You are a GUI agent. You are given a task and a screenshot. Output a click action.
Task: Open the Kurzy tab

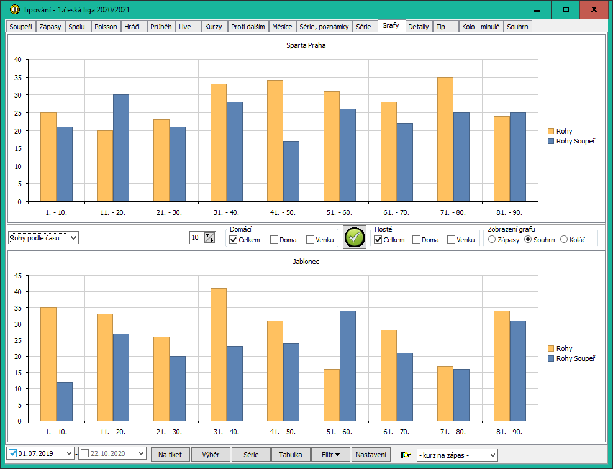[214, 27]
